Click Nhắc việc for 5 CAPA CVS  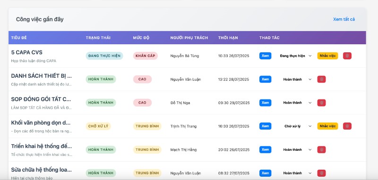point(327,56)
